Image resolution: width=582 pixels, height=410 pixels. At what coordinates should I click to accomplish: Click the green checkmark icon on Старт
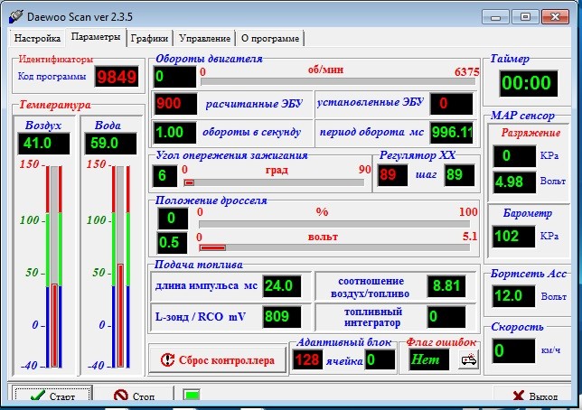[x=38, y=396]
